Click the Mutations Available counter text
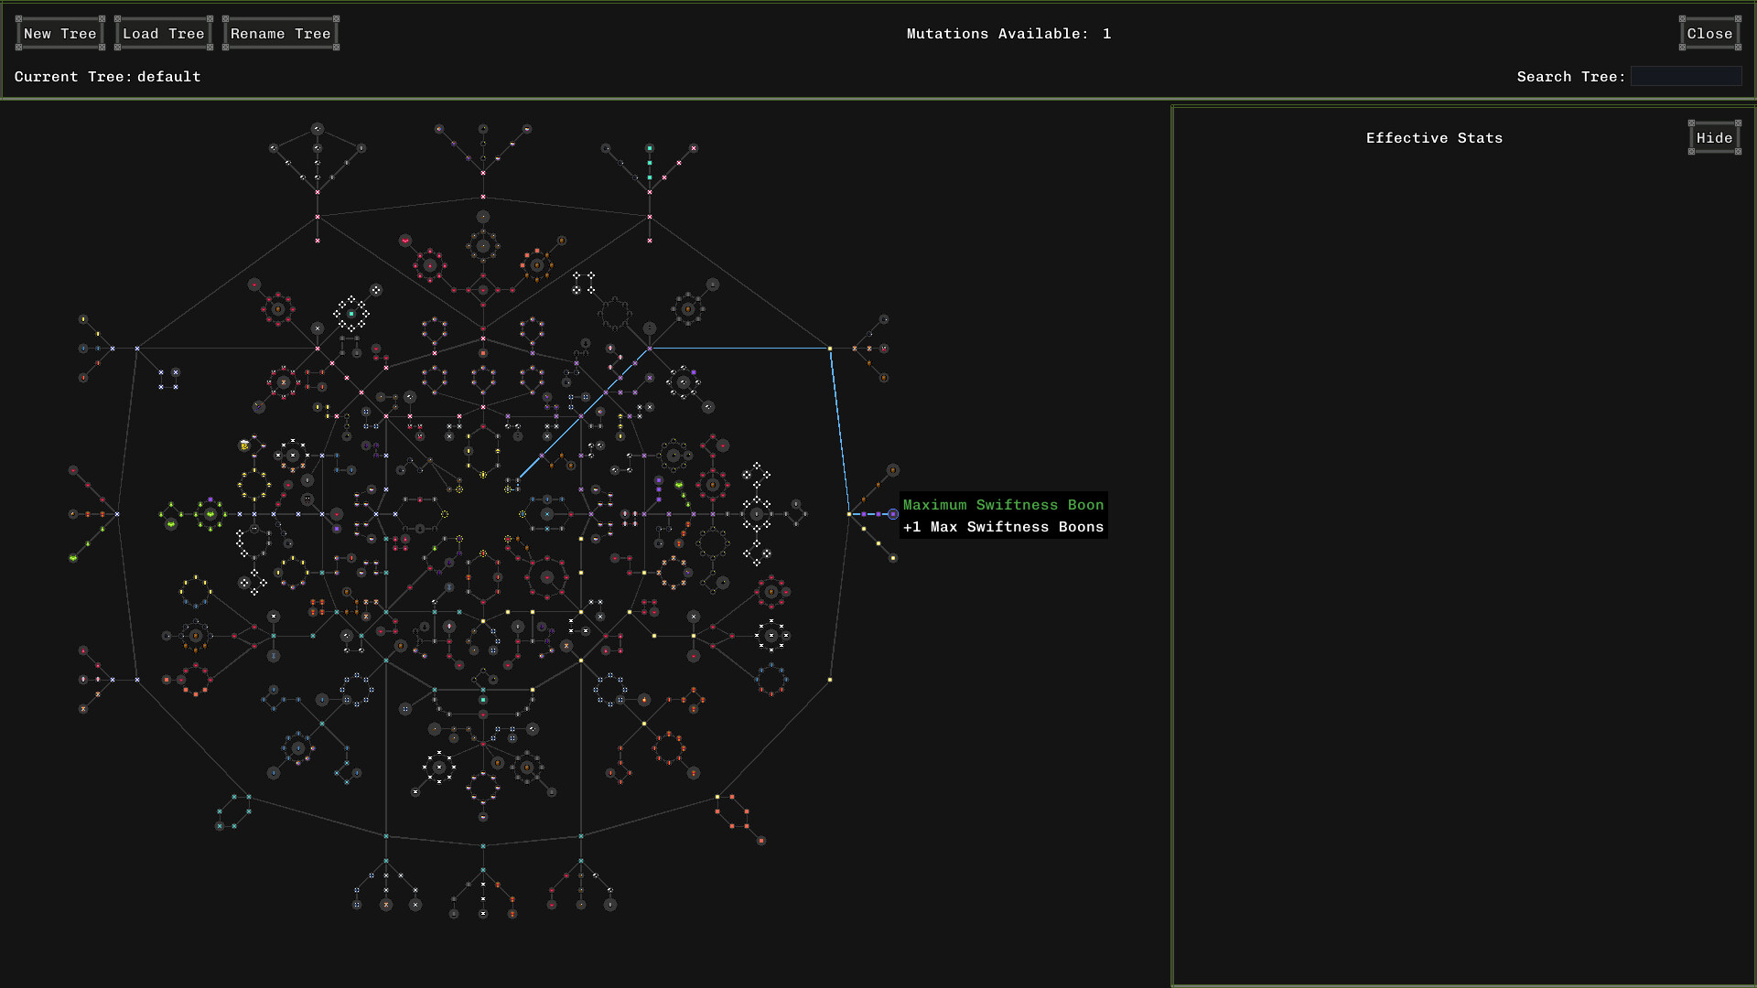 1008,34
